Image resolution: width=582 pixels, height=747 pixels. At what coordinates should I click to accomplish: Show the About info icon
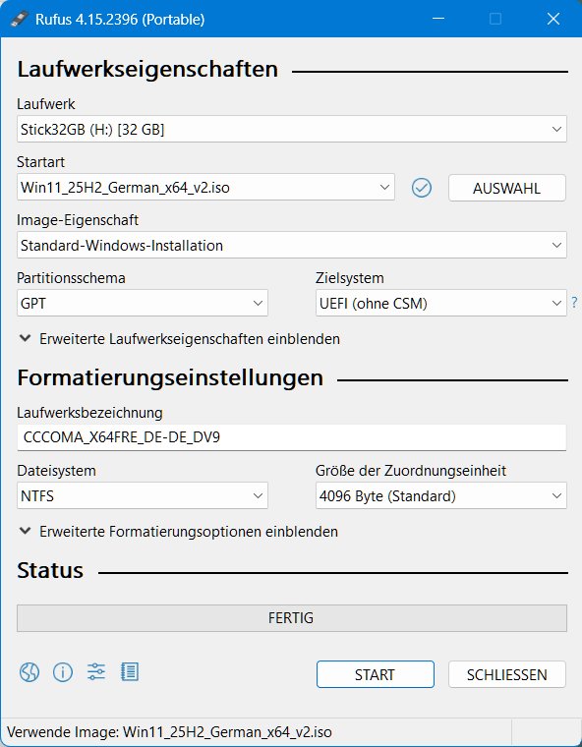[x=63, y=672]
